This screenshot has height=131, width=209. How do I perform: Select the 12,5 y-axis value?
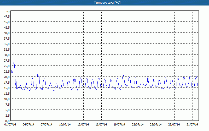click(x=7, y=94)
